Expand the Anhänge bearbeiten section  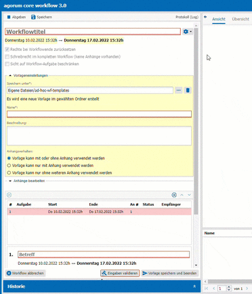(x=10, y=181)
